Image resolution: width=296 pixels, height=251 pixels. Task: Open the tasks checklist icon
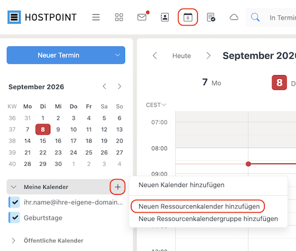[x=211, y=17]
